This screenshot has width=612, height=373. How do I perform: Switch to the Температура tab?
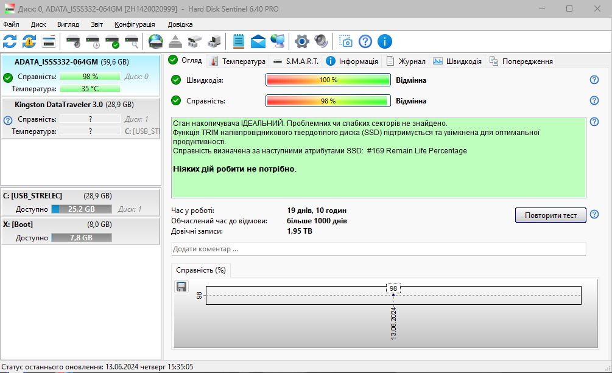[x=238, y=61]
